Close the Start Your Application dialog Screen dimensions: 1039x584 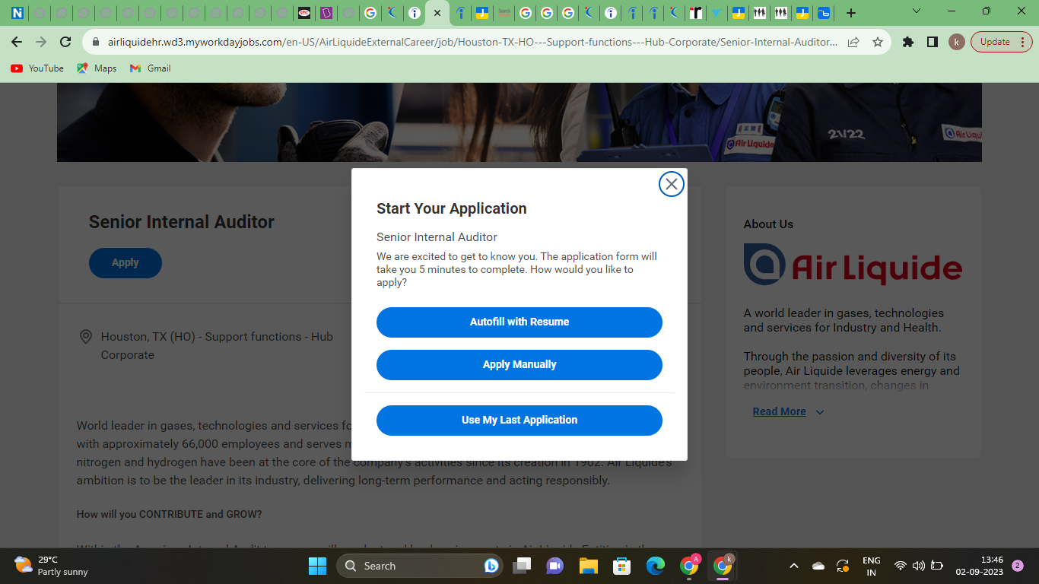671,184
